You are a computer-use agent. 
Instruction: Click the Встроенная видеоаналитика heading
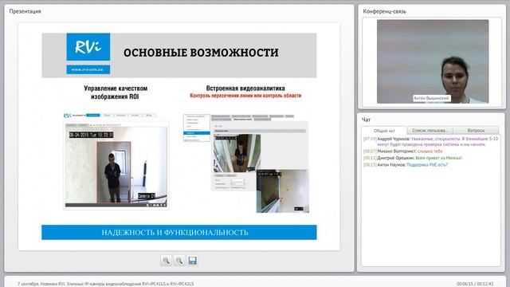click(x=245, y=88)
